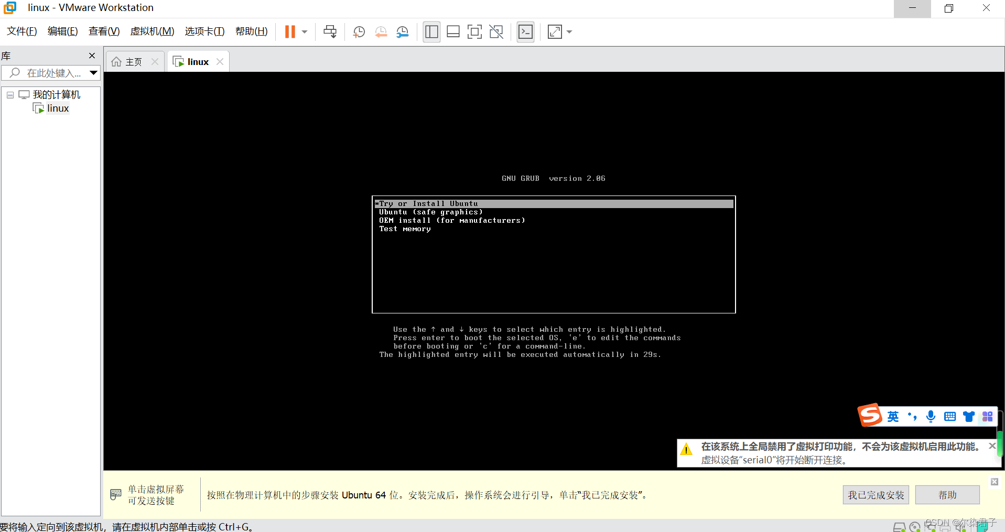Click CD/DVD status icon

(915, 527)
